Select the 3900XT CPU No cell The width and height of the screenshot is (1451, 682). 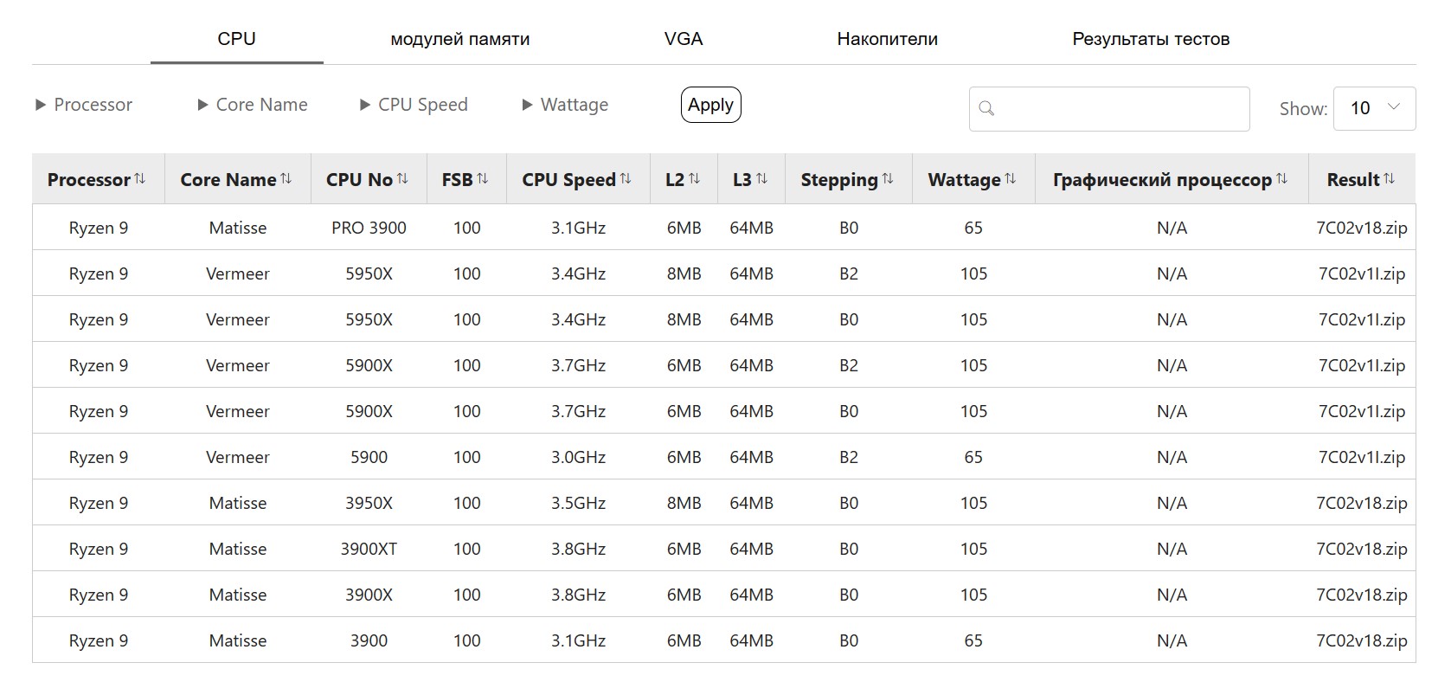(369, 549)
